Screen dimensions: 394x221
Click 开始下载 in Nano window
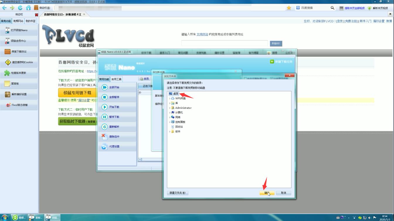click(x=117, y=107)
